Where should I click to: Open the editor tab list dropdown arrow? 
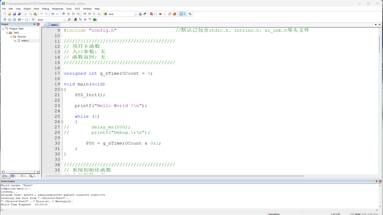(376, 25)
